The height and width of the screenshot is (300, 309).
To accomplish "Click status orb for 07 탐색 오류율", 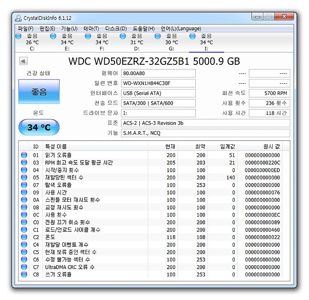I will pyautogui.click(x=24, y=185).
